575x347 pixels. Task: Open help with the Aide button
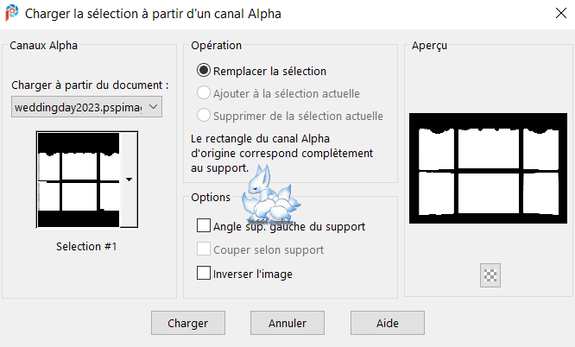(388, 323)
